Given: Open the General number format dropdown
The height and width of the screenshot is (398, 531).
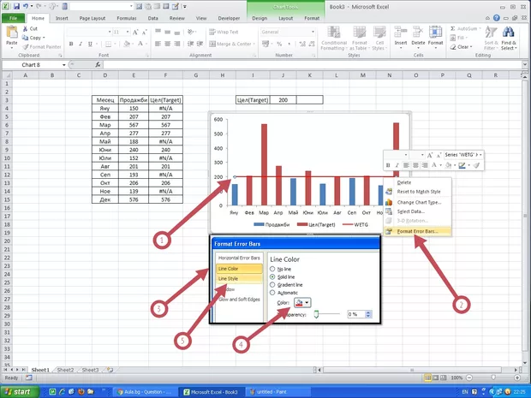Looking at the screenshot, I should click(x=313, y=32).
